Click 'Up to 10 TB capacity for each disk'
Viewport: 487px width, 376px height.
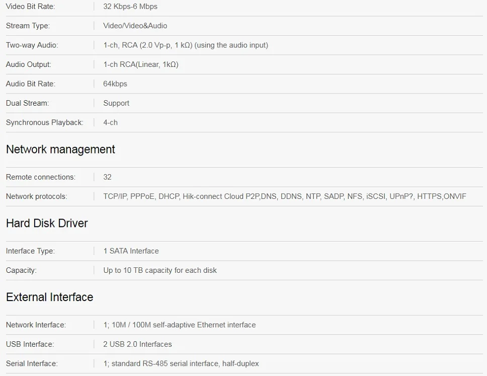coord(160,270)
